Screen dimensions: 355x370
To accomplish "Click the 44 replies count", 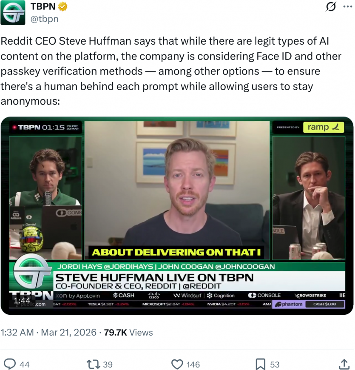I will [x=25, y=364].
